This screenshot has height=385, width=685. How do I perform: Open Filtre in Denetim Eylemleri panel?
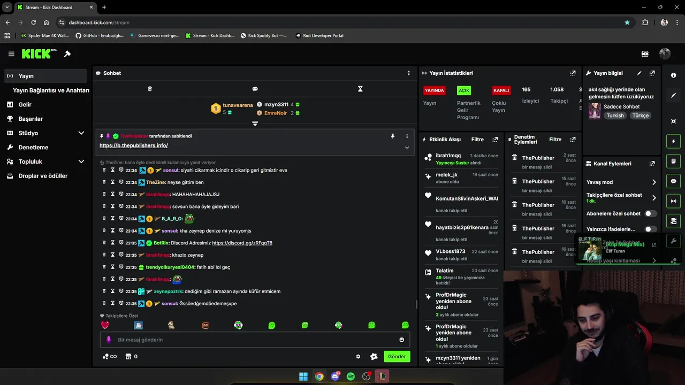(555, 140)
